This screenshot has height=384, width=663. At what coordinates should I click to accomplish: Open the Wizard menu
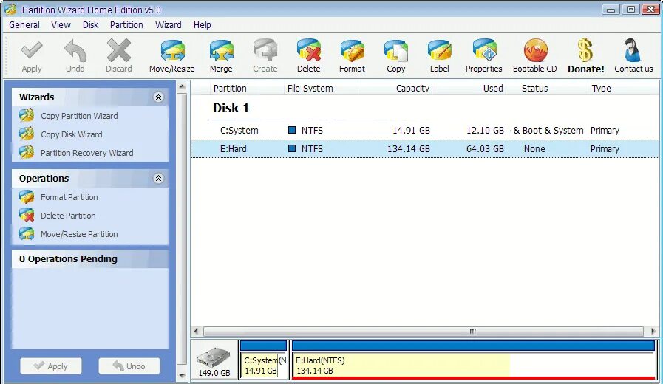click(169, 25)
